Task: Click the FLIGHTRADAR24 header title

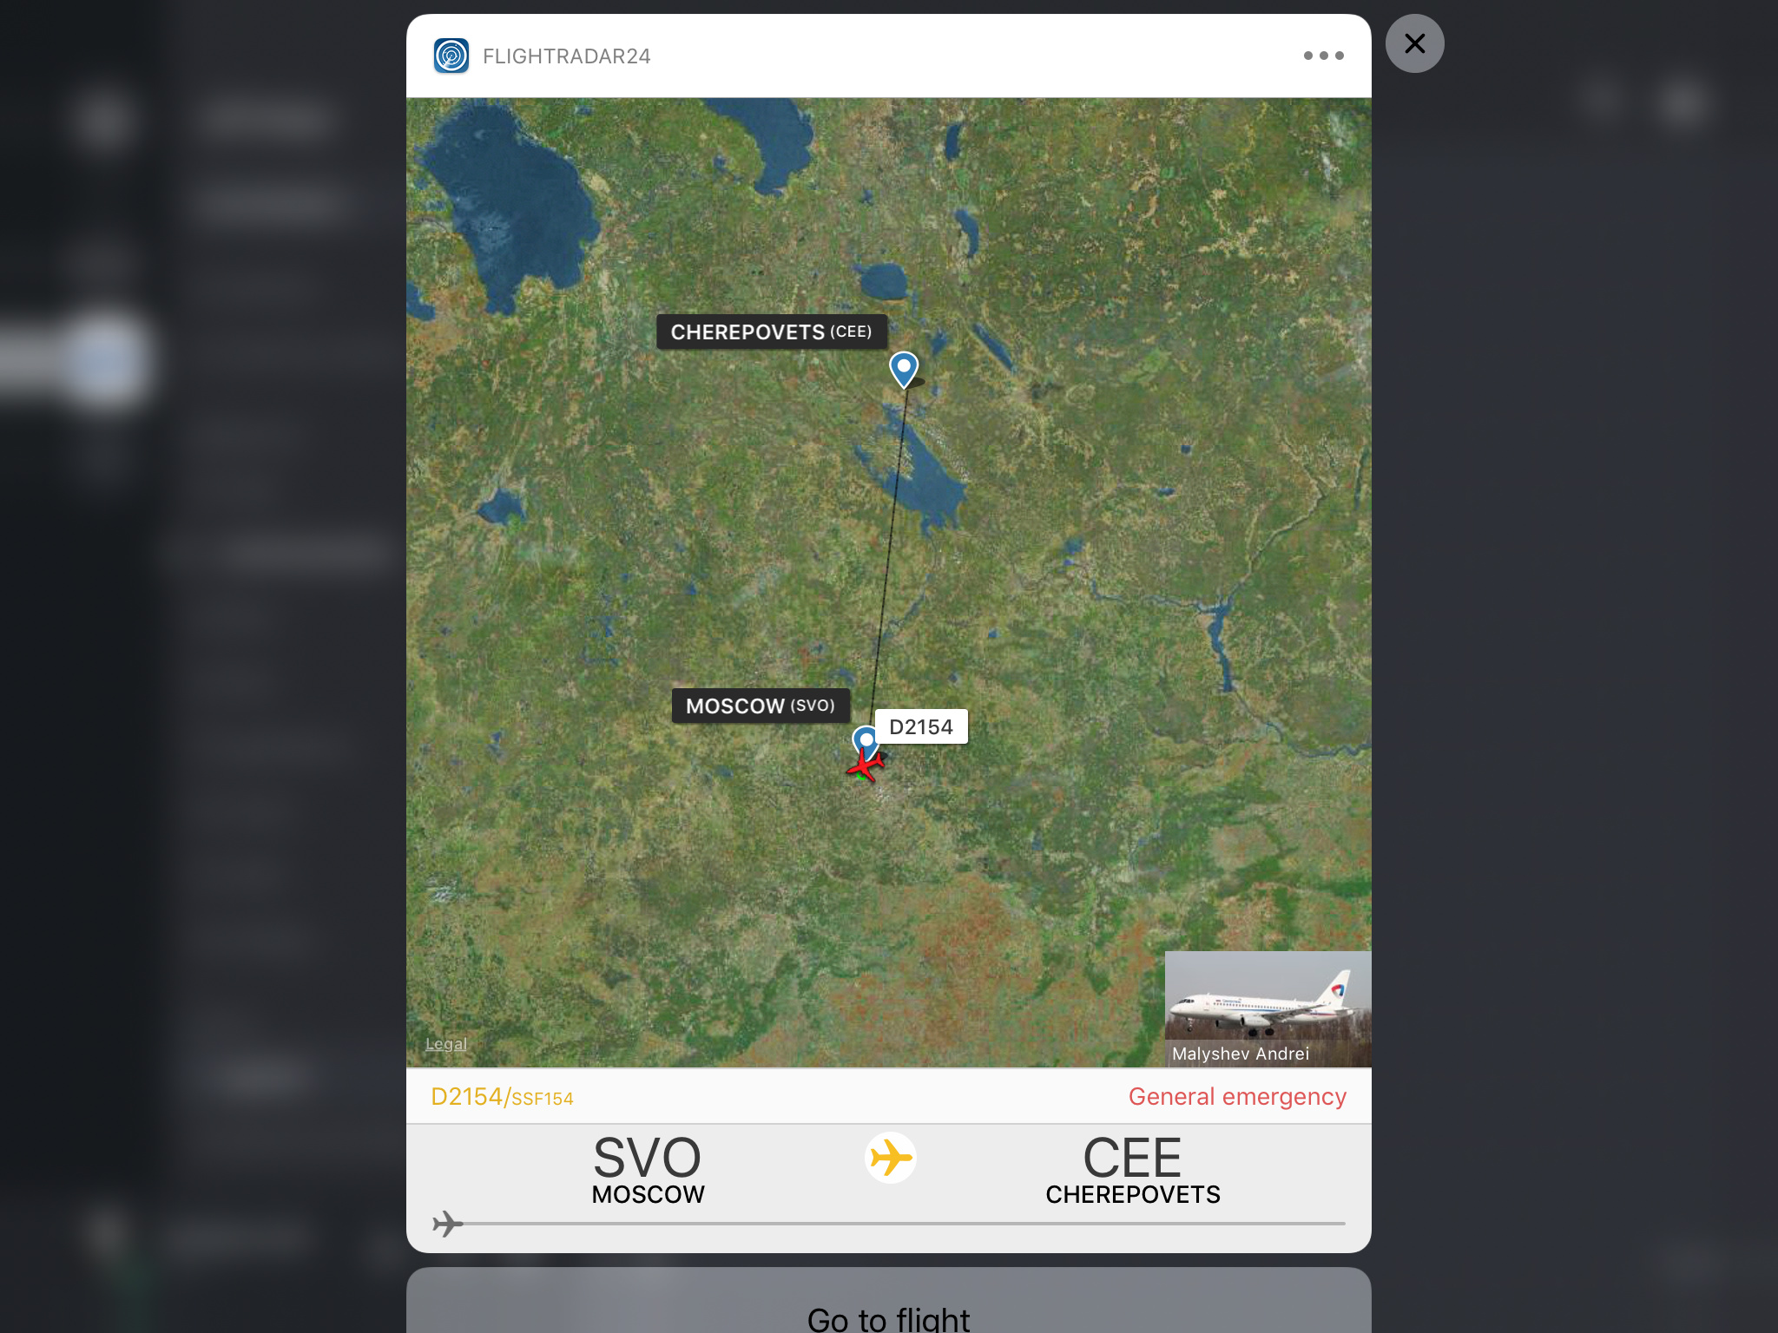Action: pos(566,56)
